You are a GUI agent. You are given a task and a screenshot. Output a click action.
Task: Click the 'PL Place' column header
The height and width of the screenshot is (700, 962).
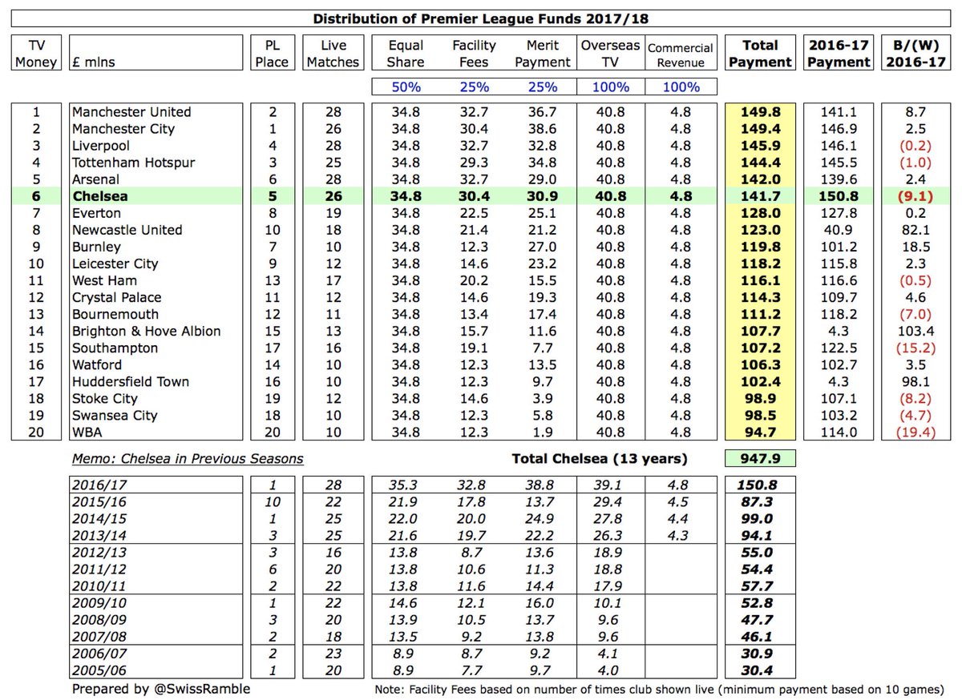[272, 54]
